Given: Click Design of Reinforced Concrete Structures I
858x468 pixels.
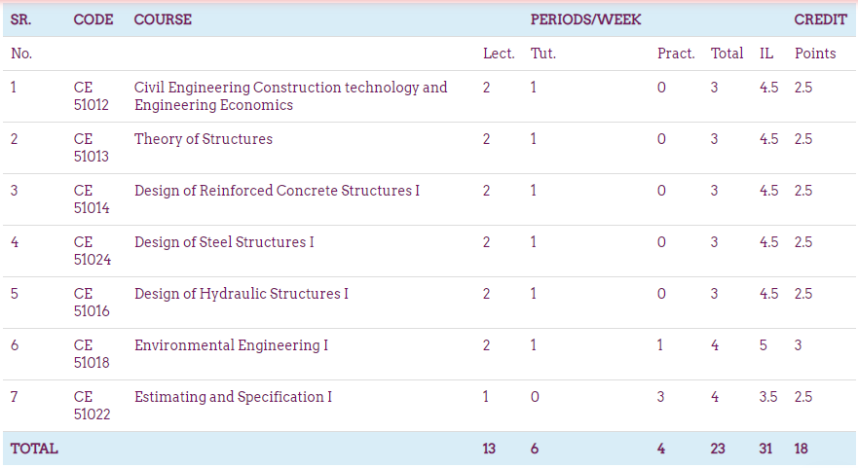Looking at the screenshot, I should [277, 191].
